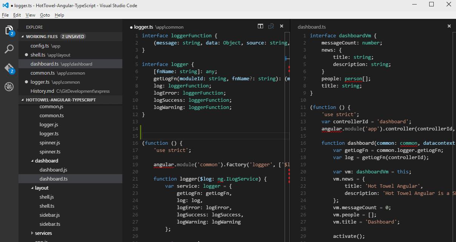456x242 pixels.
Task: Open changes view icon beside split editor
Action: pos(271,26)
